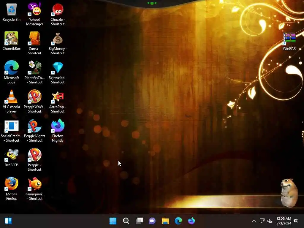The width and height of the screenshot is (304, 228).
Task: Select the SocialCredit shortcut icon
Action: (12, 131)
